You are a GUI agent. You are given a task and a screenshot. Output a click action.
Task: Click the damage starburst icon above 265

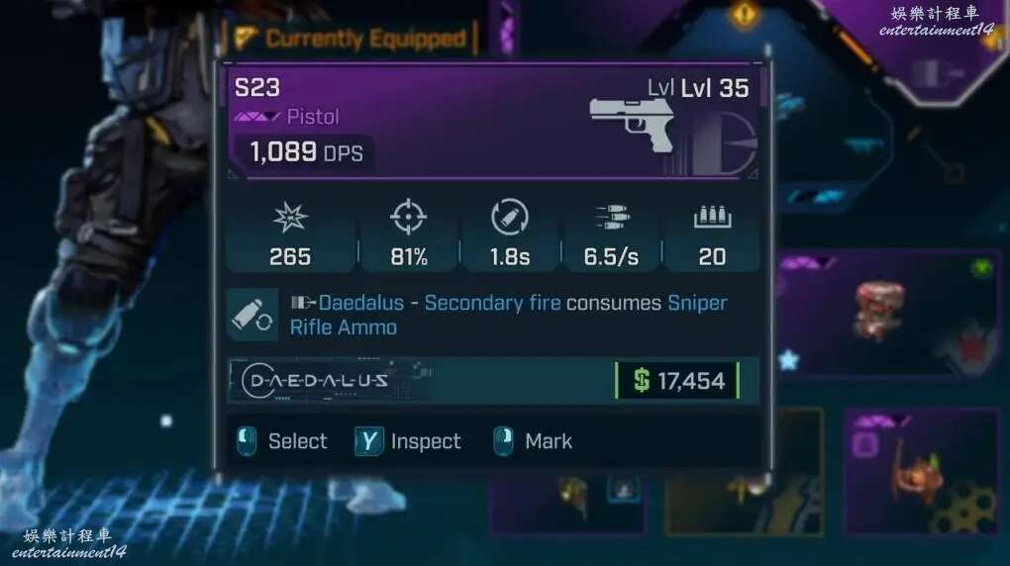(x=290, y=217)
